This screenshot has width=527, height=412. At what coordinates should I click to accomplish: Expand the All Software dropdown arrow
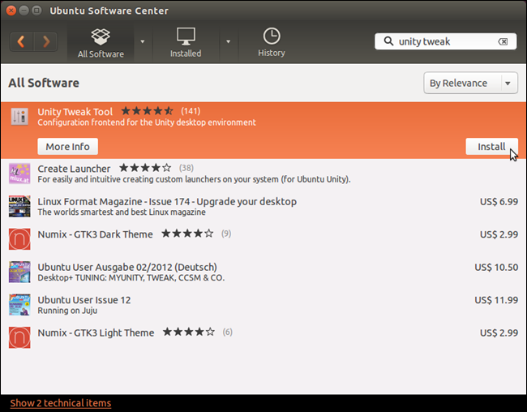click(x=143, y=41)
